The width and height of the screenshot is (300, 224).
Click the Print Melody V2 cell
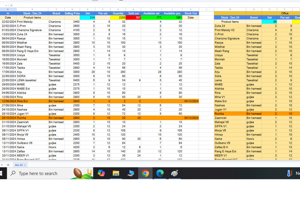pyautogui.click(x=230, y=30)
